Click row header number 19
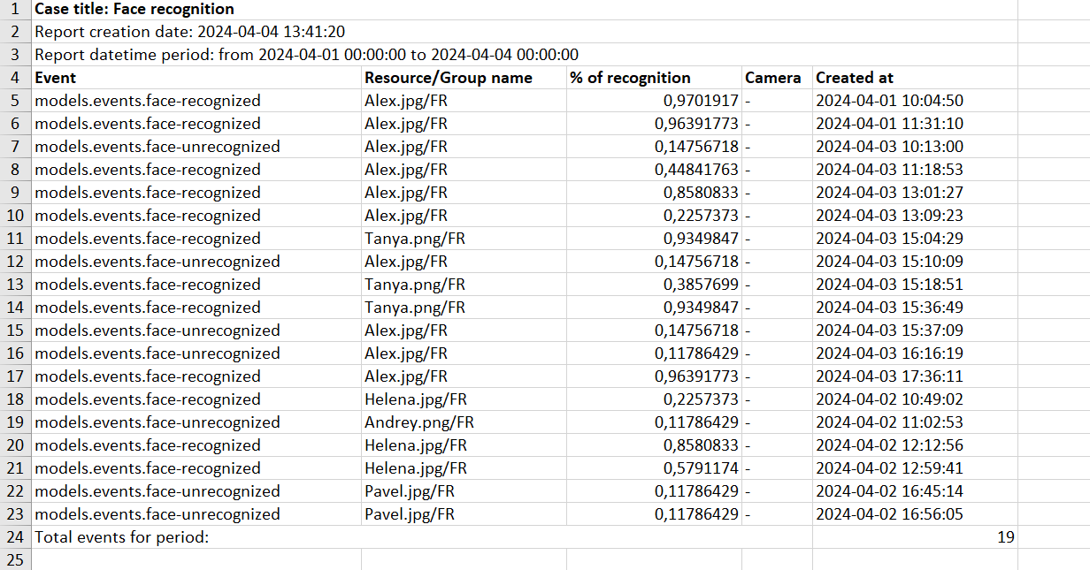1090x570 pixels. (16, 422)
